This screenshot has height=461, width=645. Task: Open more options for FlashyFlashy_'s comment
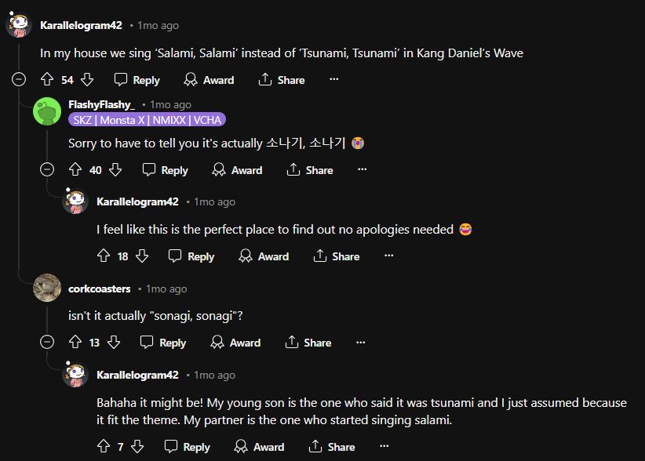(362, 169)
